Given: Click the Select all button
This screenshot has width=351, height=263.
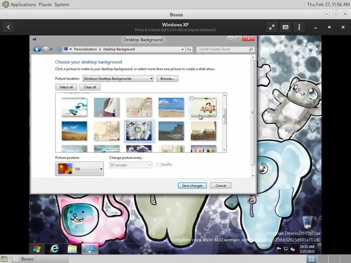Looking at the screenshot, I should pyautogui.click(x=66, y=87).
